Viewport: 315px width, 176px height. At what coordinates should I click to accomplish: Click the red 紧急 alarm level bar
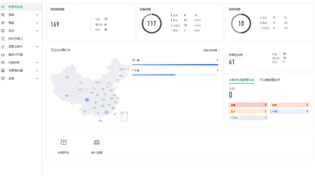click(248, 105)
